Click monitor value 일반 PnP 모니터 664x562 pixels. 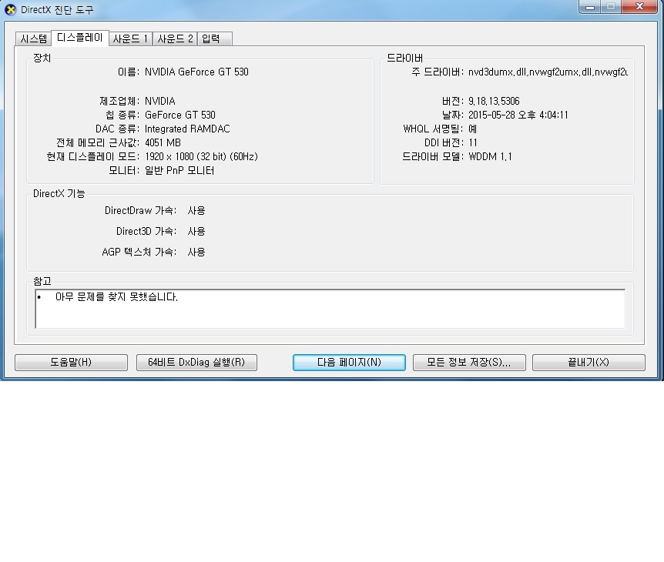[179, 171]
